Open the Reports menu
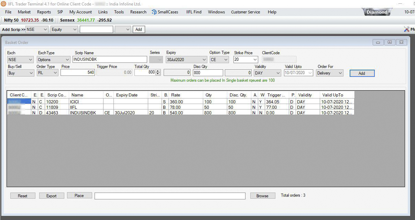Image resolution: width=415 pixels, height=220 pixels. (x=44, y=12)
